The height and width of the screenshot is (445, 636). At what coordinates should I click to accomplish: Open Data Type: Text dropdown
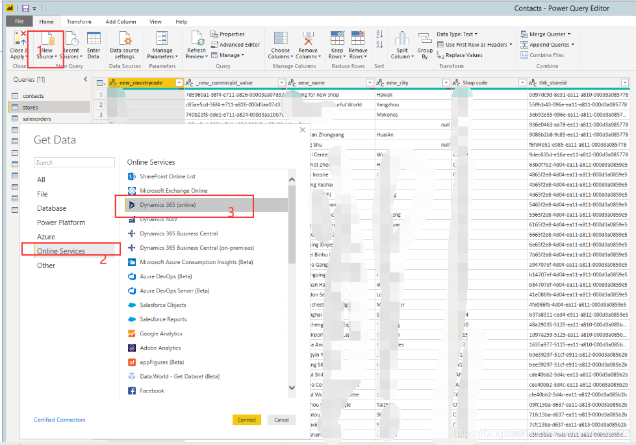click(457, 34)
